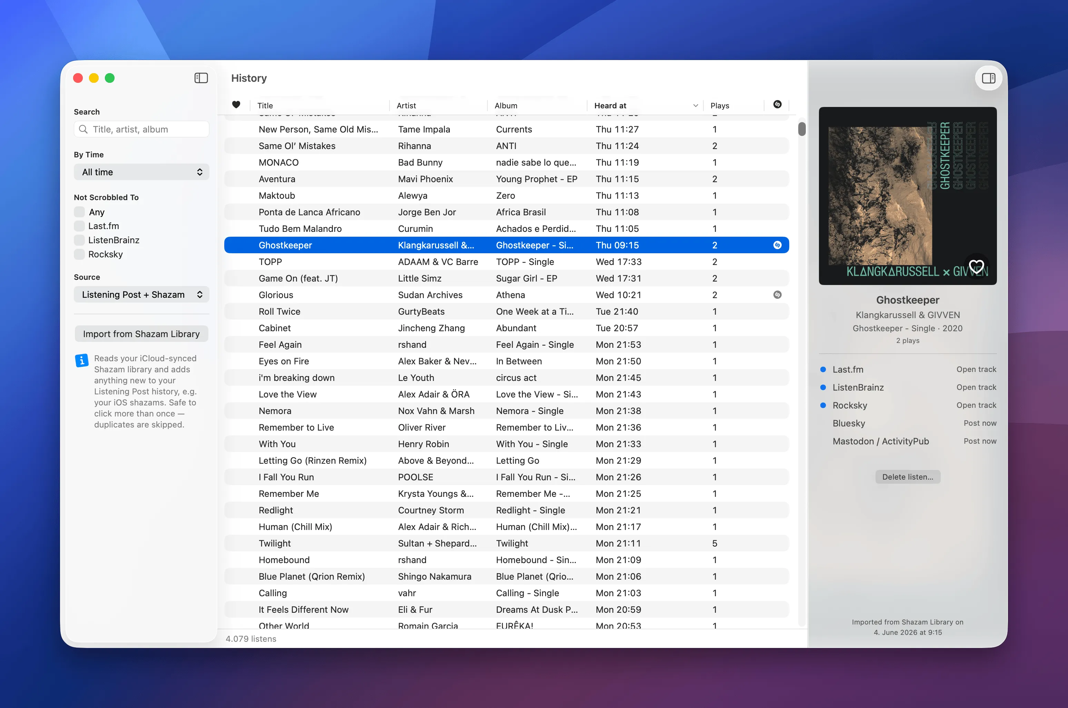Enable the ListenBrainz checkbox filter

tap(79, 240)
